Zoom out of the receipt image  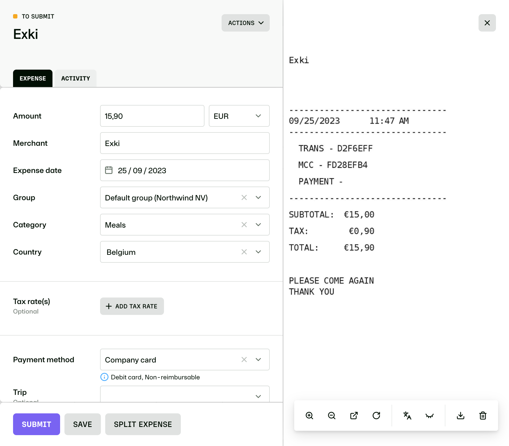(332, 416)
